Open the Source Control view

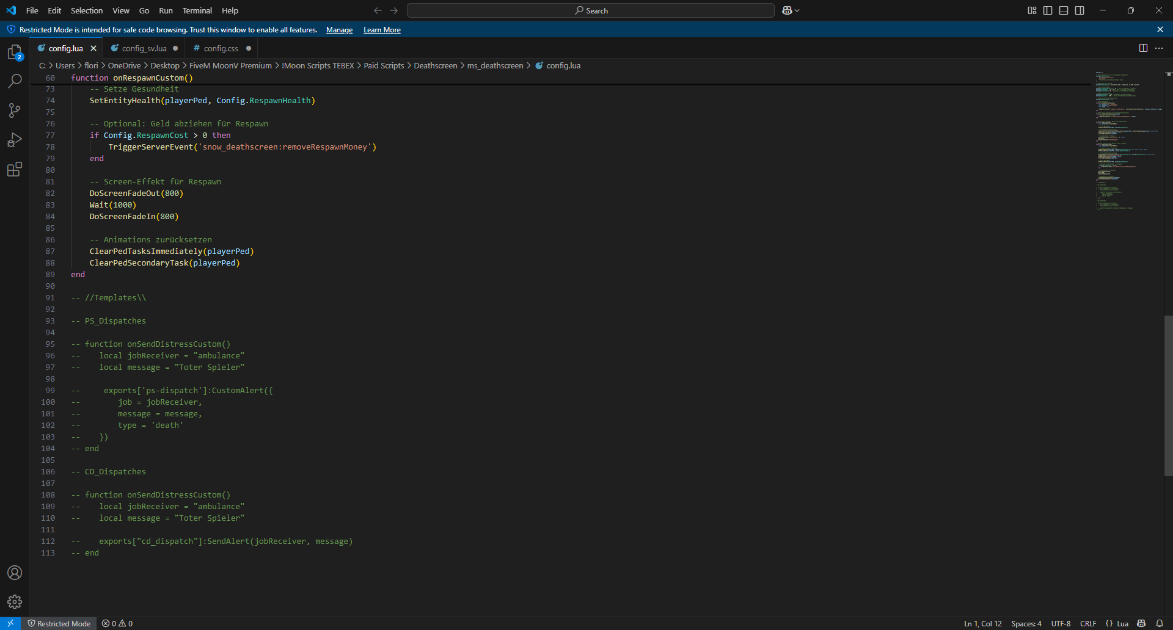[15, 110]
